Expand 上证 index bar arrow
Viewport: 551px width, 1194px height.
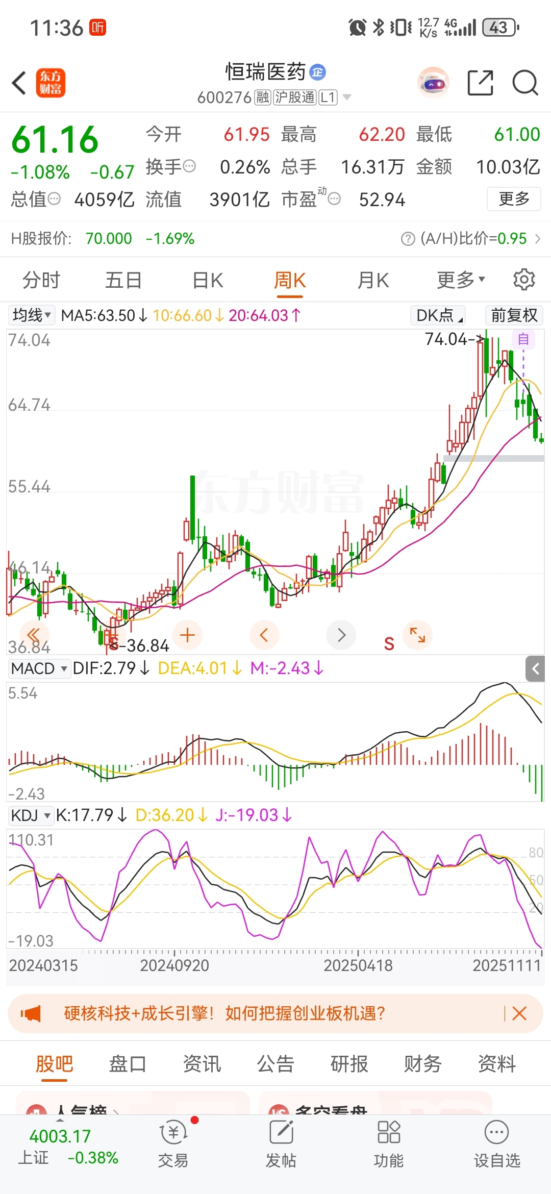click(60, 1120)
